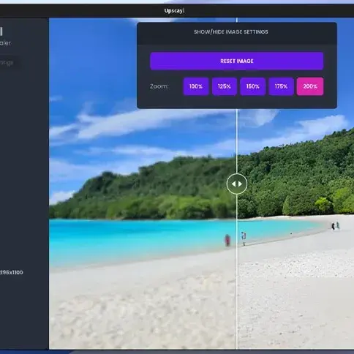Set zoom to 150%
354x354 pixels.
252,86
